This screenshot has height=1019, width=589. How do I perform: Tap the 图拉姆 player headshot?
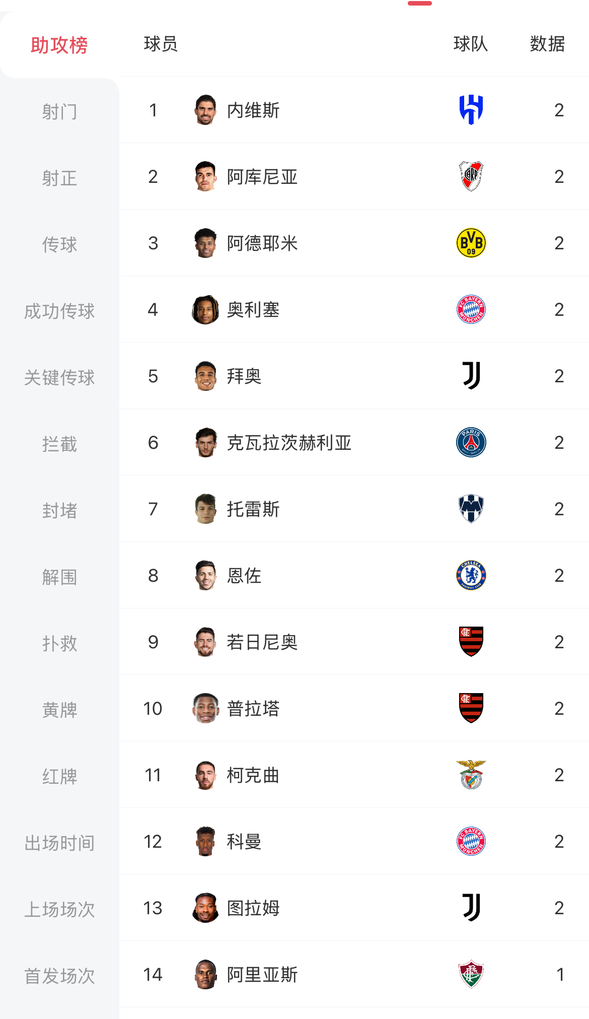click(x=205, y=908)
